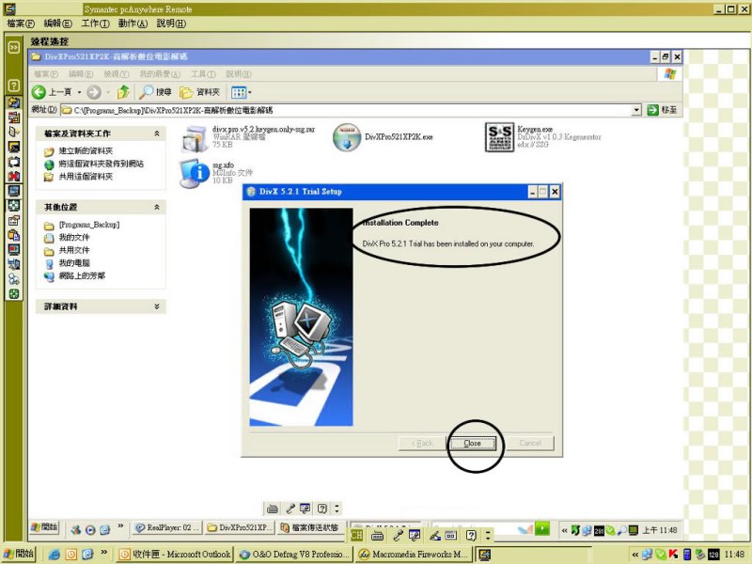
Task: Open the 說明(H) menu in pcAnywhere Remote
Action: point(171,23)
